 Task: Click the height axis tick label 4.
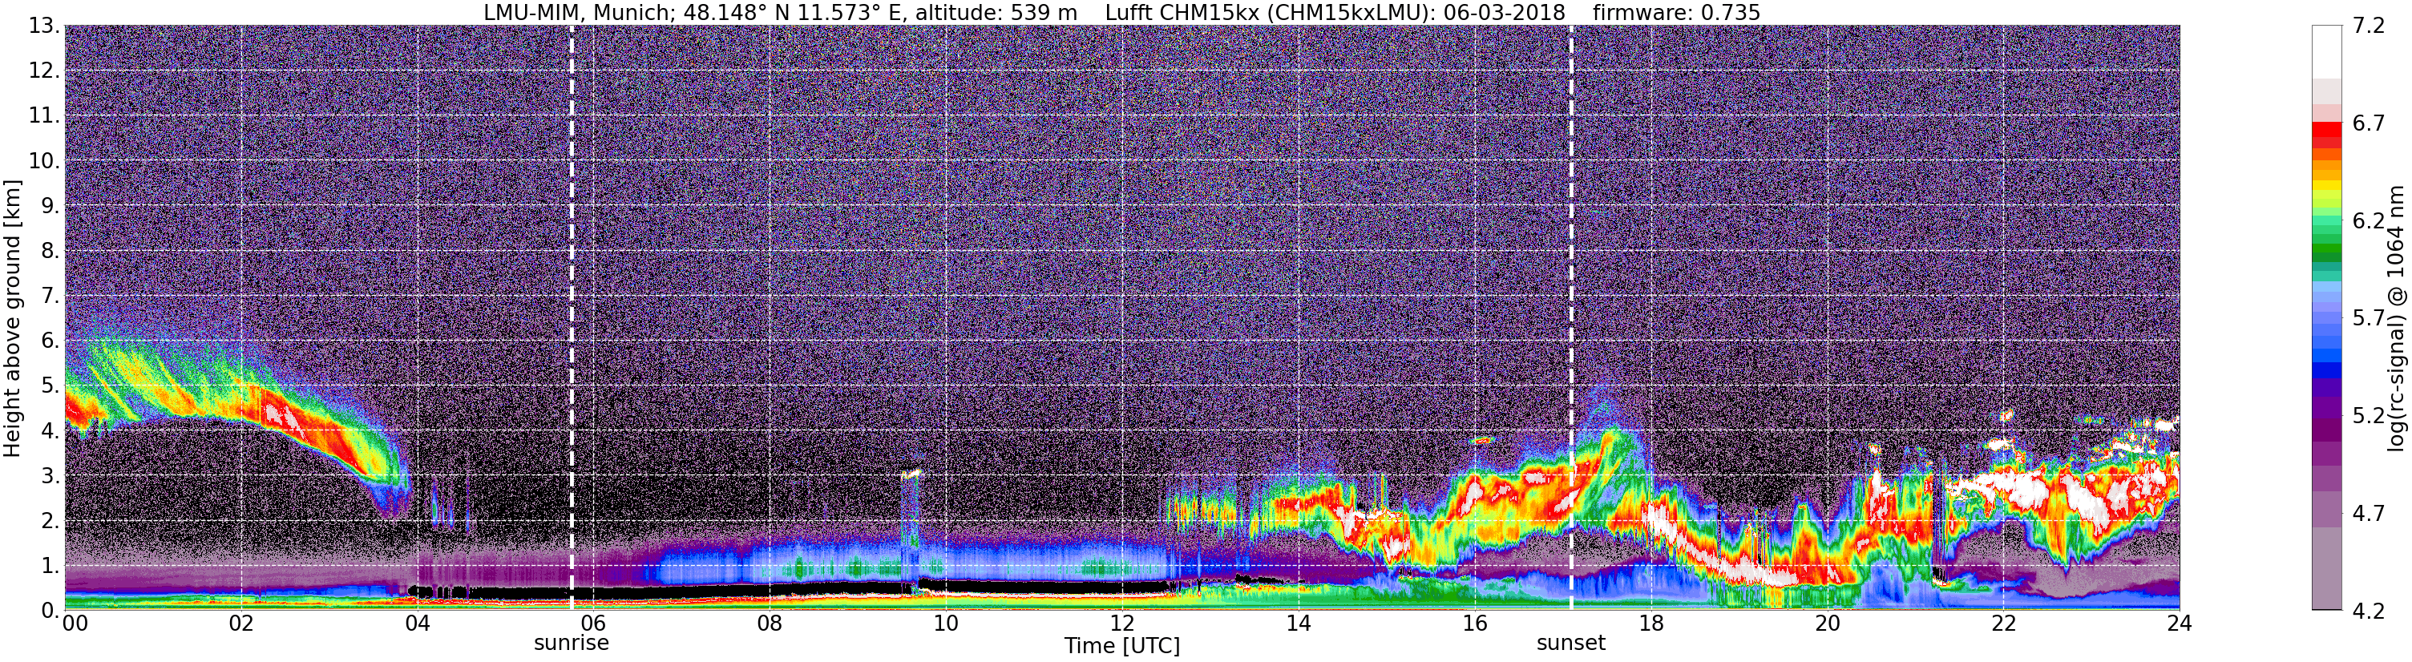tap(51, 430)
